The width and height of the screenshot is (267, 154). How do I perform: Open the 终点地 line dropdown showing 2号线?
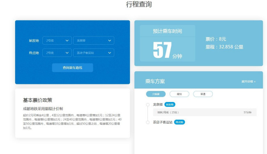pos(57,53)
